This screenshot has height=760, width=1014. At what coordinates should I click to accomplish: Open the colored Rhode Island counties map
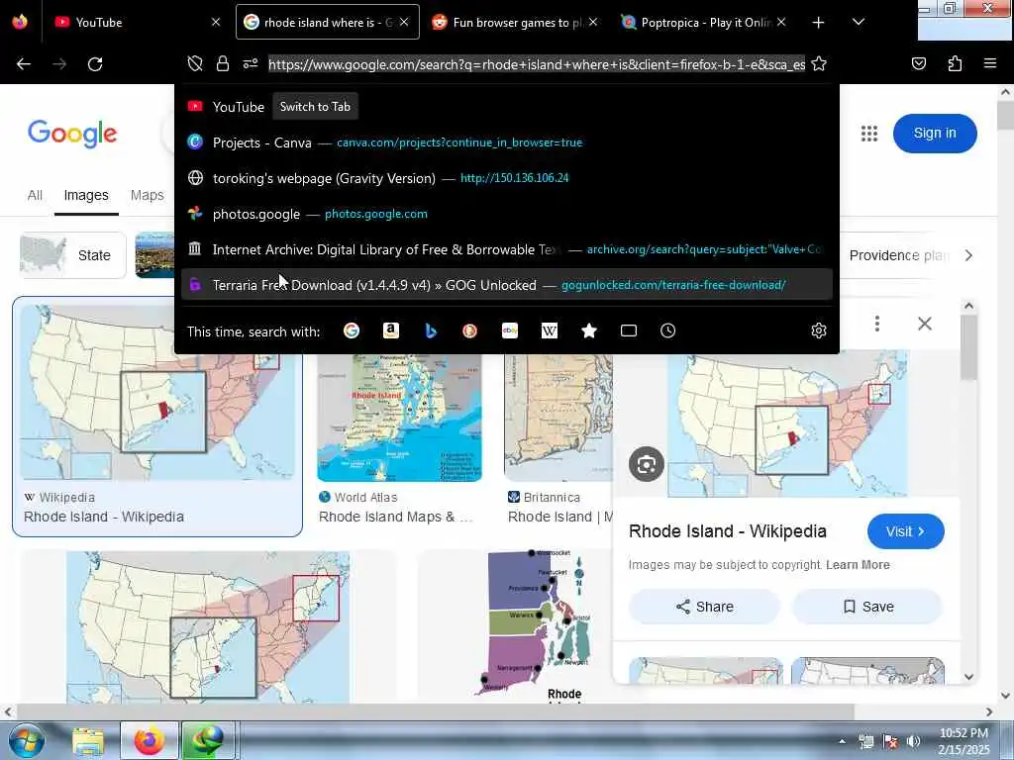point(537,625)
